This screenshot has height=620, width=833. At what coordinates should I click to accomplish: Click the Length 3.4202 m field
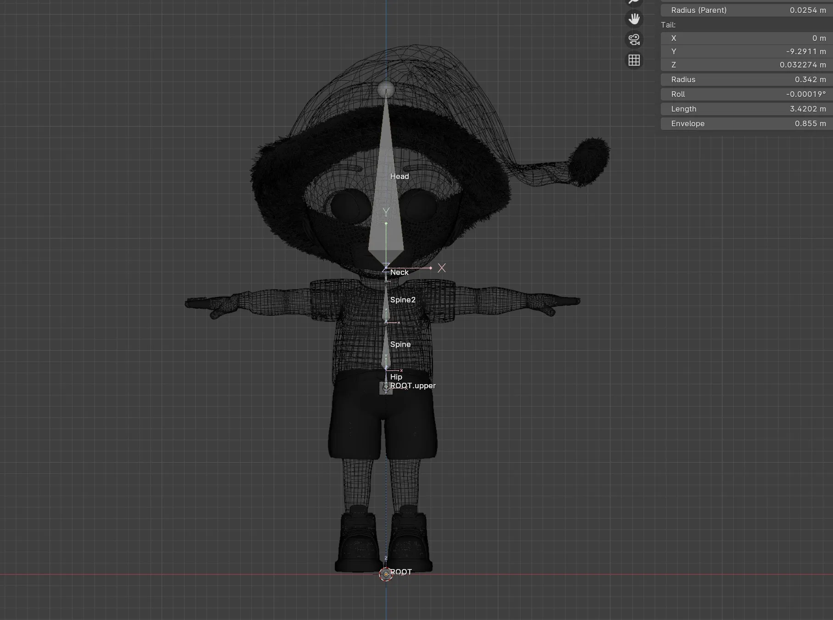[x=747, y=109]
